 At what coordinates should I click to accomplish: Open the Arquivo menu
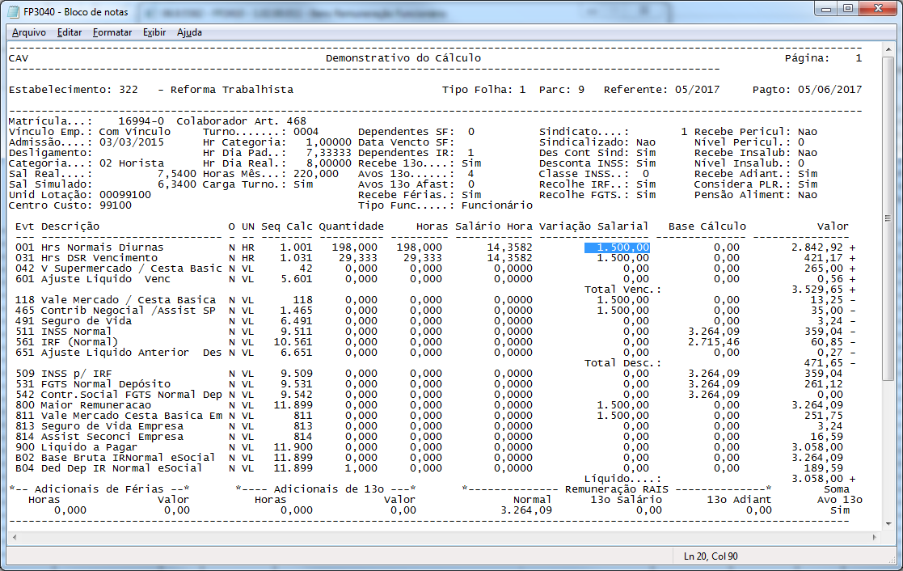(29, 32)
